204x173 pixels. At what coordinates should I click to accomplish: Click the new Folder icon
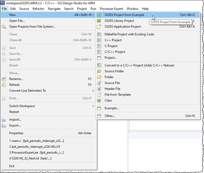[99, 77]
